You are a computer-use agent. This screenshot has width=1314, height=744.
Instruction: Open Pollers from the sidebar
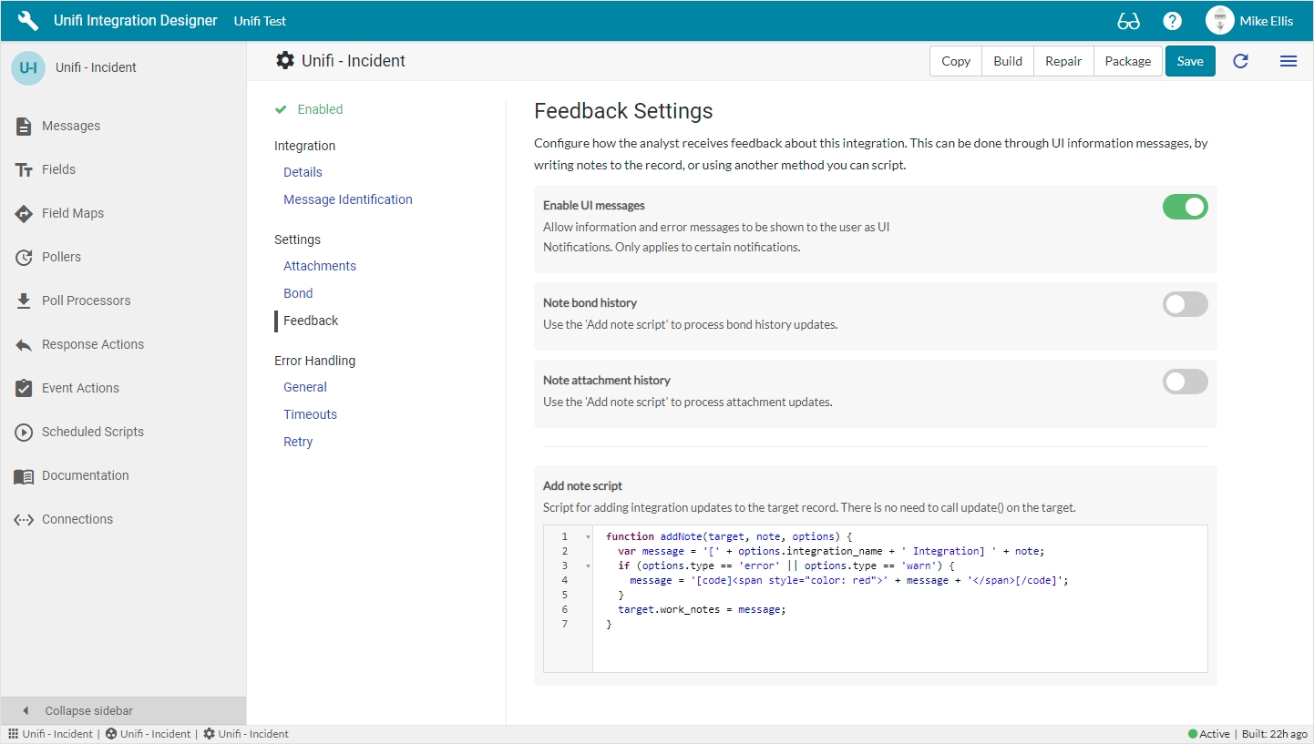[x=61, y=257]
